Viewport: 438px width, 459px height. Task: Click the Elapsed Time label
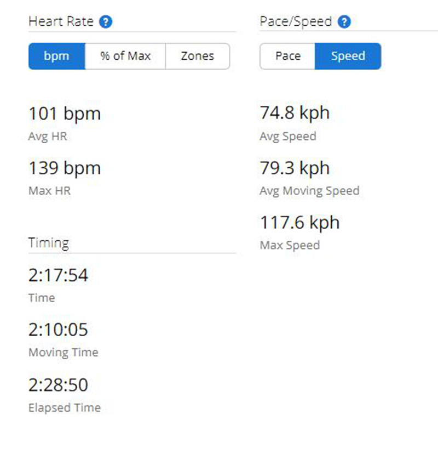tap(65, 408)
